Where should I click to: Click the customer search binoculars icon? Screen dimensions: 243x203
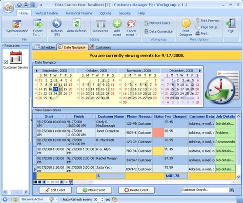click(232, 190)
